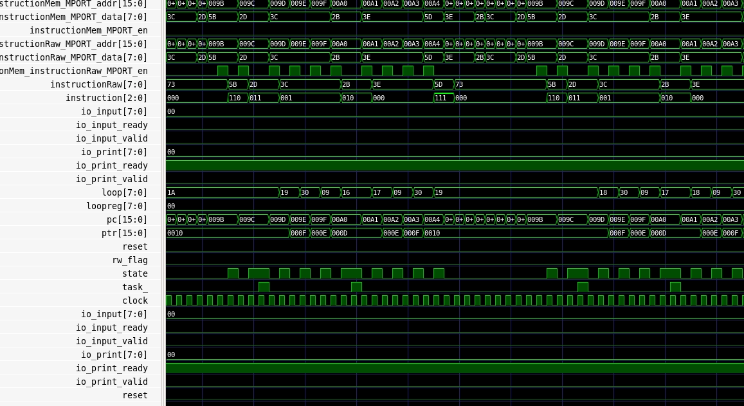Select the loop[7:0] signal row

tap(124, 192)
